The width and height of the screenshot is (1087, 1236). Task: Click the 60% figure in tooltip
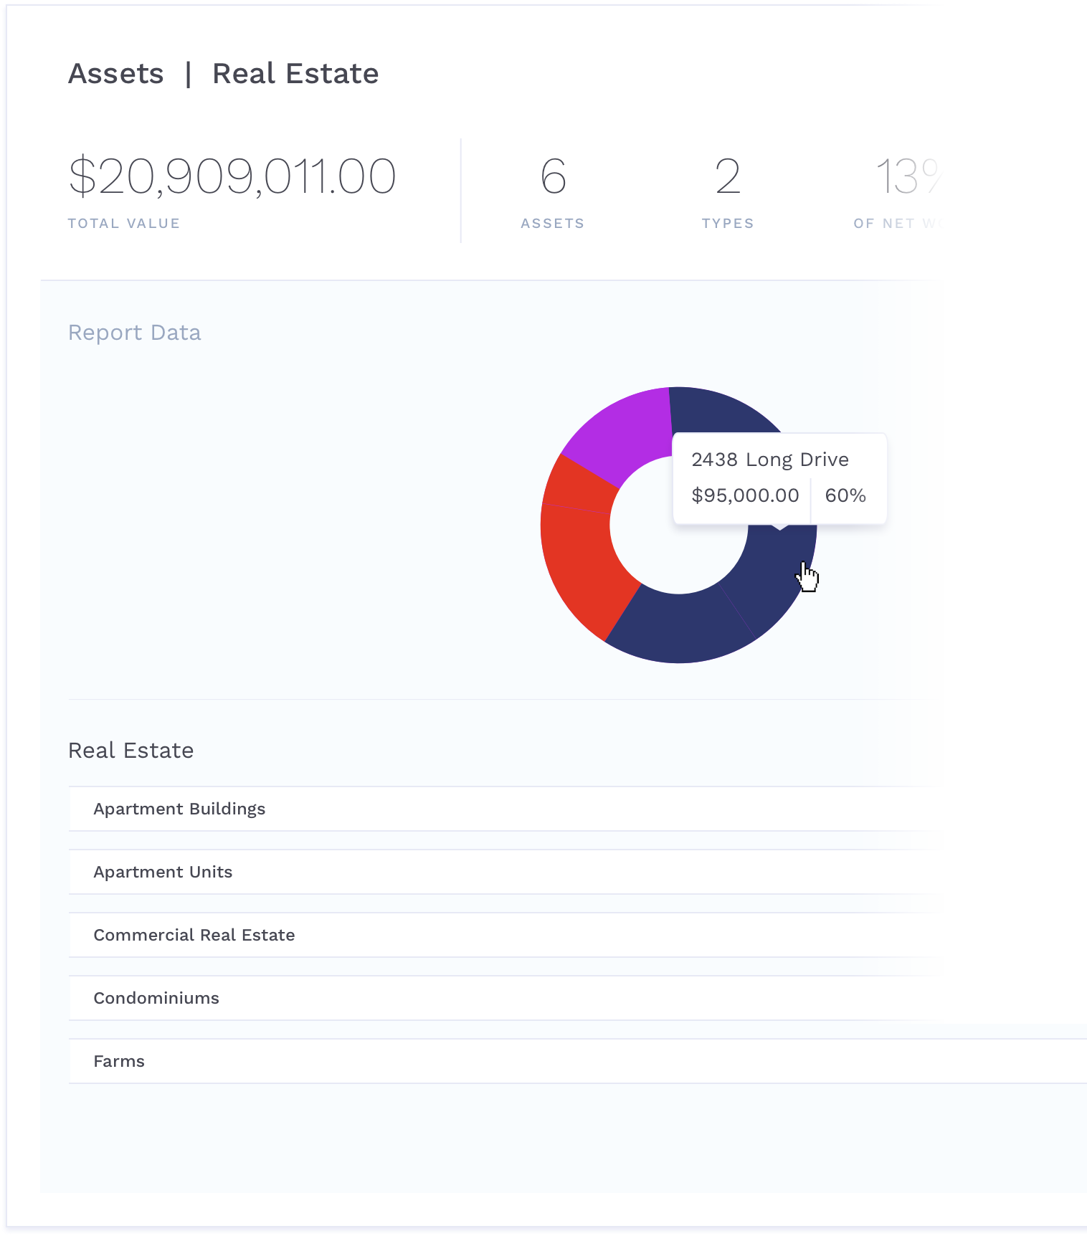point(845,495)
